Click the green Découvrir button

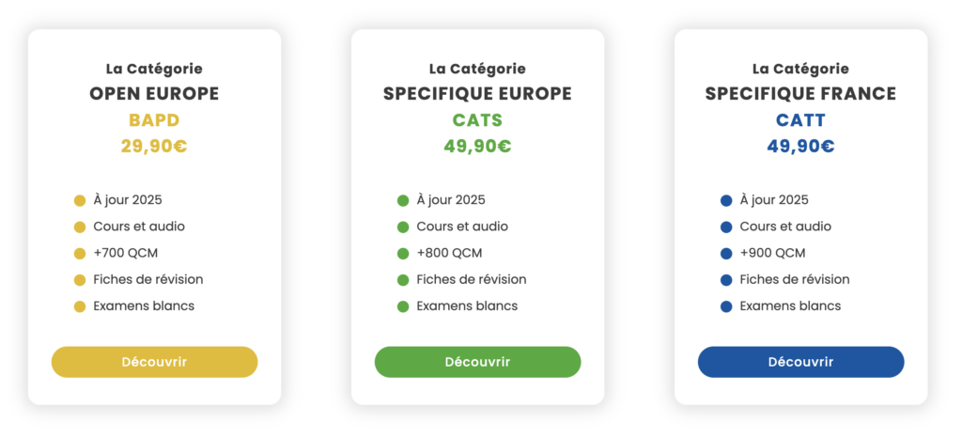click(478, 362)
